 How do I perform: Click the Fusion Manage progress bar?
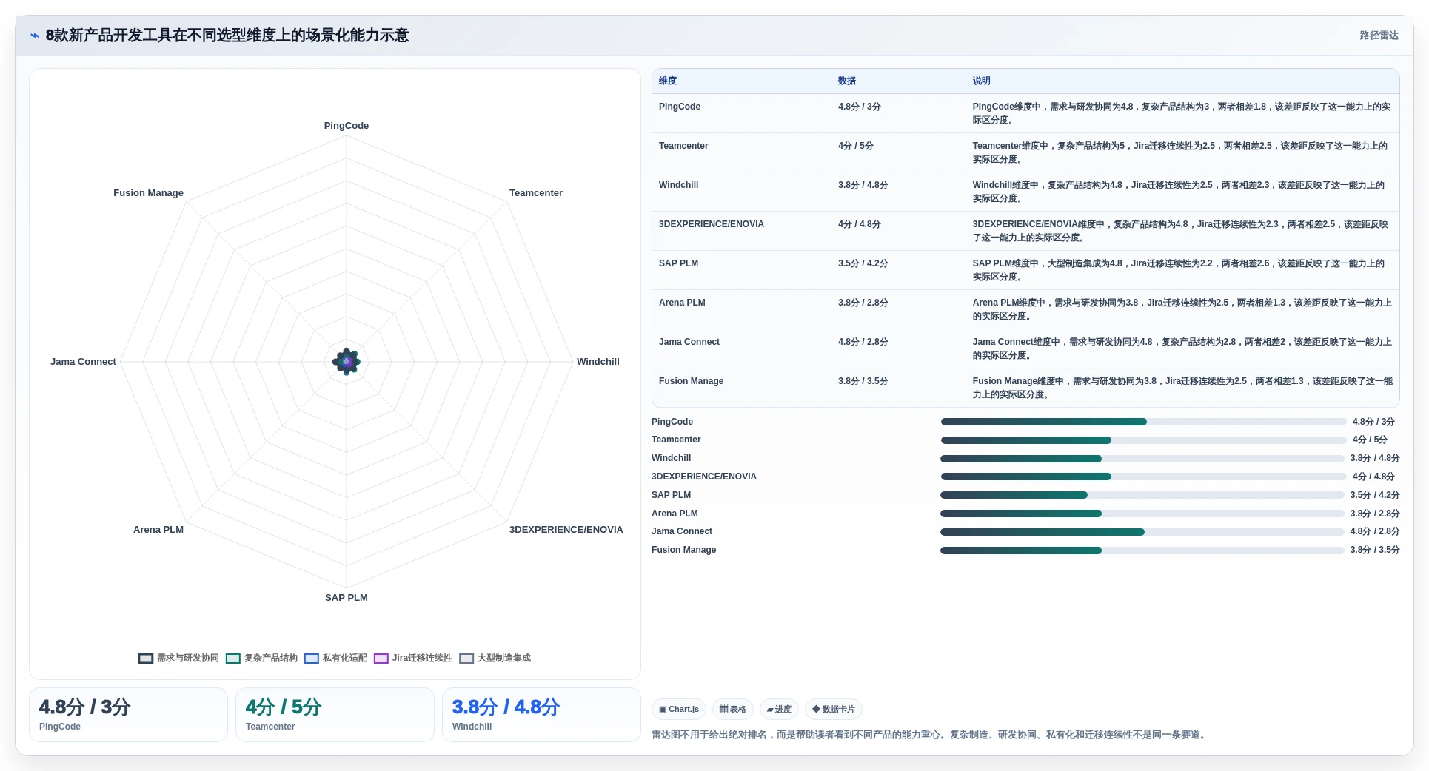pyautogui.click(x=1142, y=551)
